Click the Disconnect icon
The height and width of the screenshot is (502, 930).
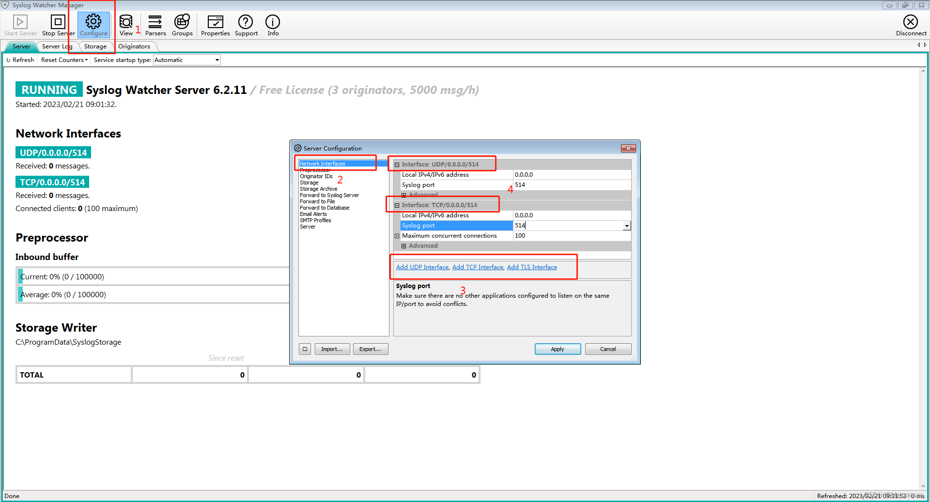(911, 22)
